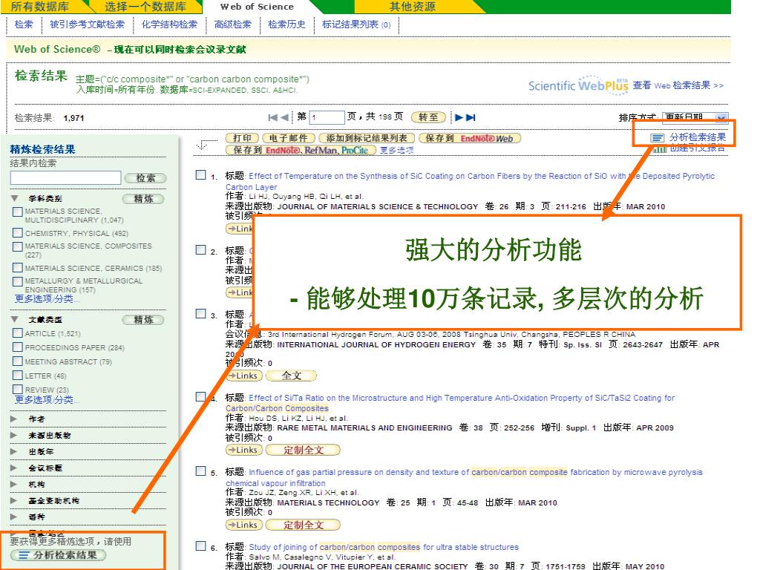760x570 pixels.
Task: Click the 电子邮件 email button
Action: point(289,138)
